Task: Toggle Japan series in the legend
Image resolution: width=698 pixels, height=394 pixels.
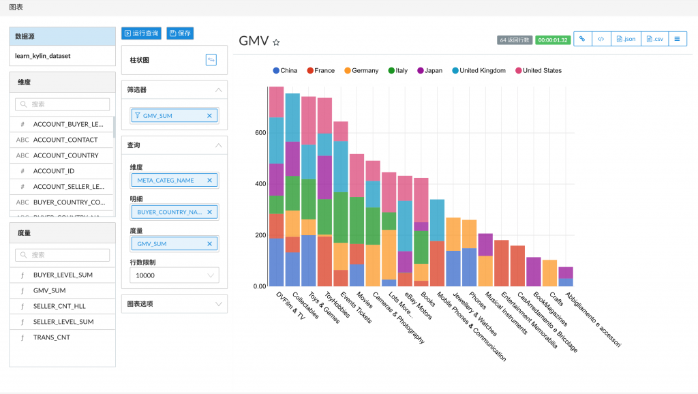Action: (429, 71)
